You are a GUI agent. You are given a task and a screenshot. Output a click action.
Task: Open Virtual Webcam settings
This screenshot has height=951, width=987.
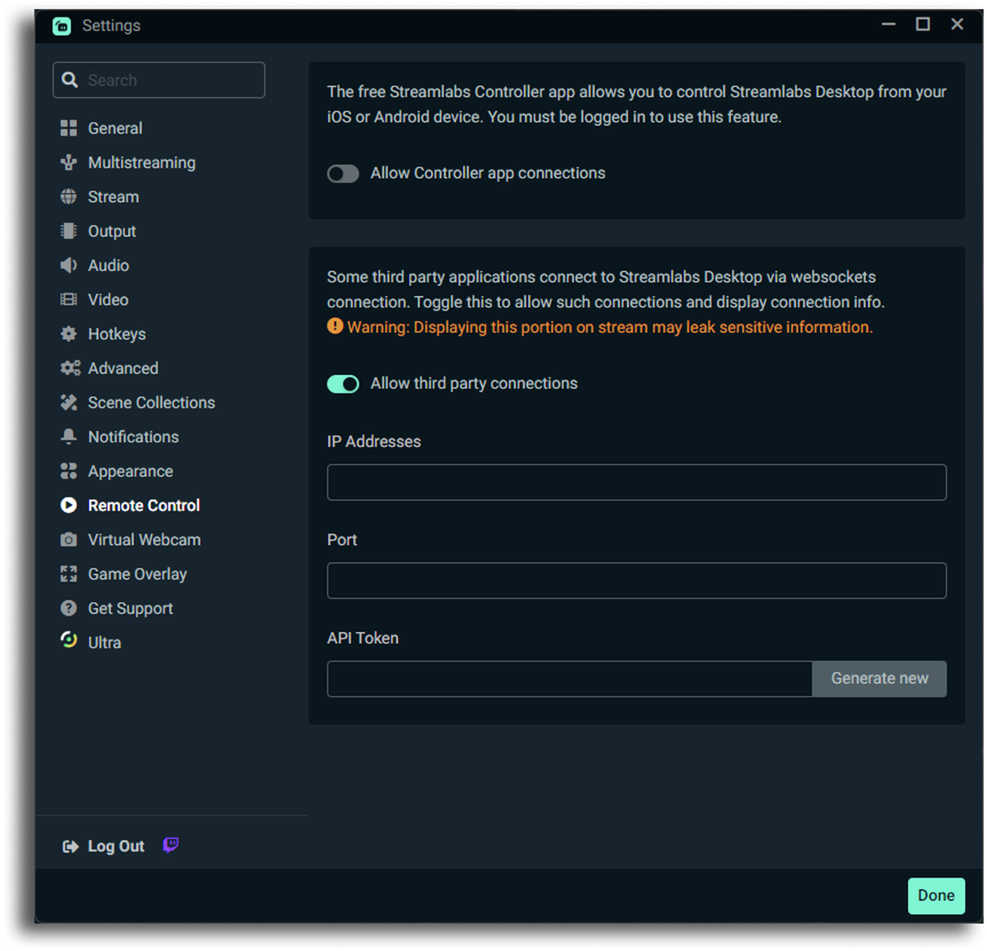tap(144, 540)
